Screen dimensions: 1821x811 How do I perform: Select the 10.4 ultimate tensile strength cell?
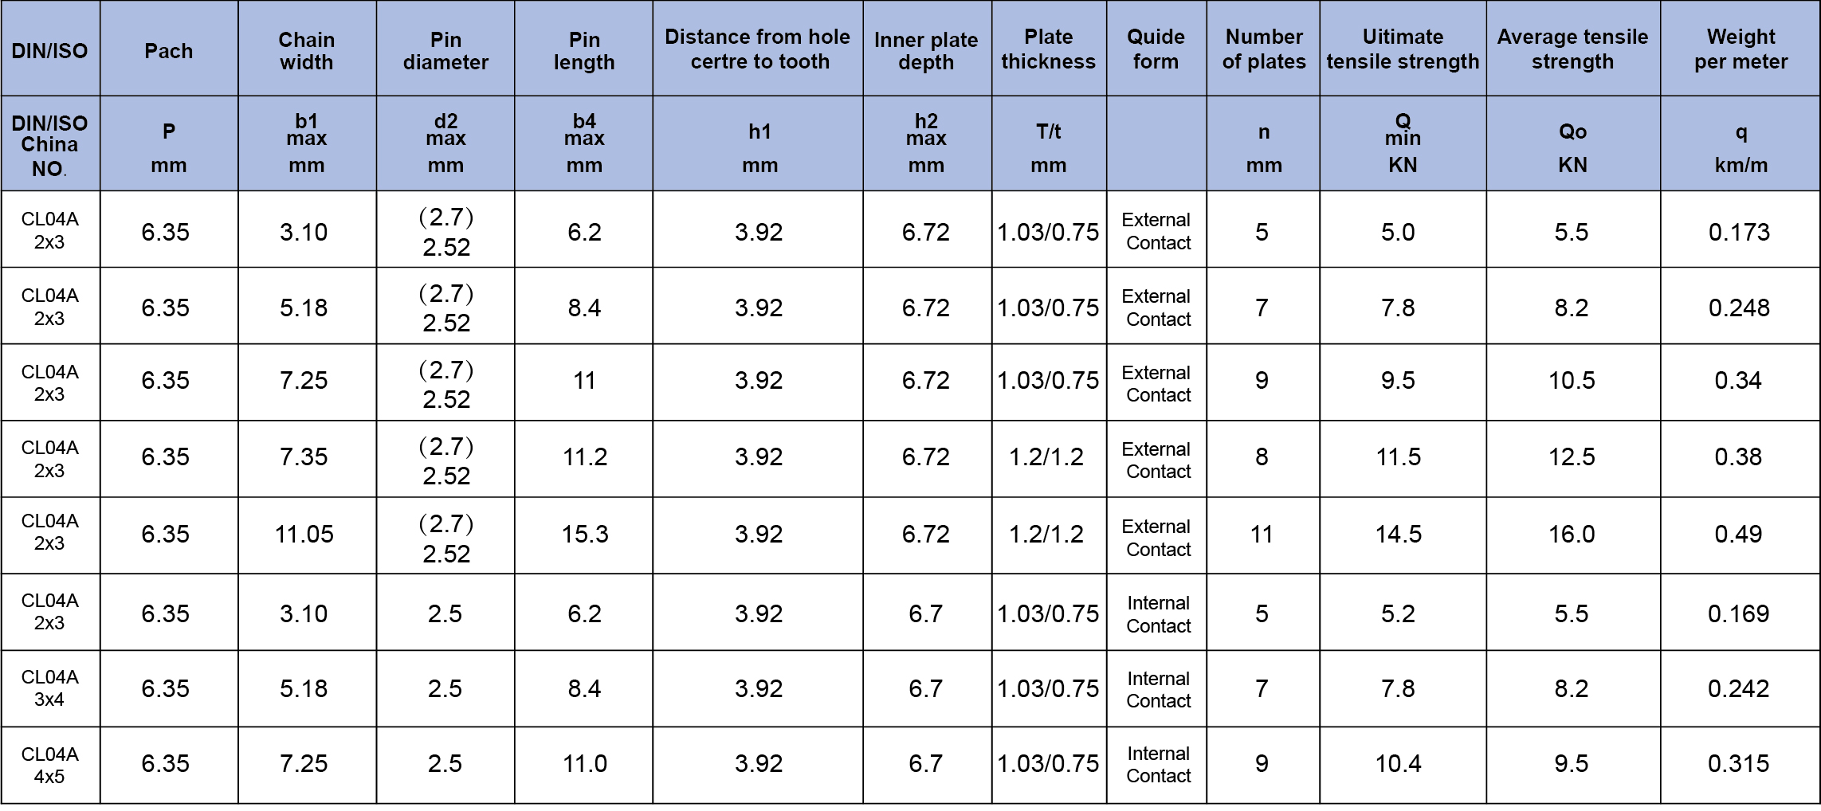pyautogui.click(x=1399, y=764)
